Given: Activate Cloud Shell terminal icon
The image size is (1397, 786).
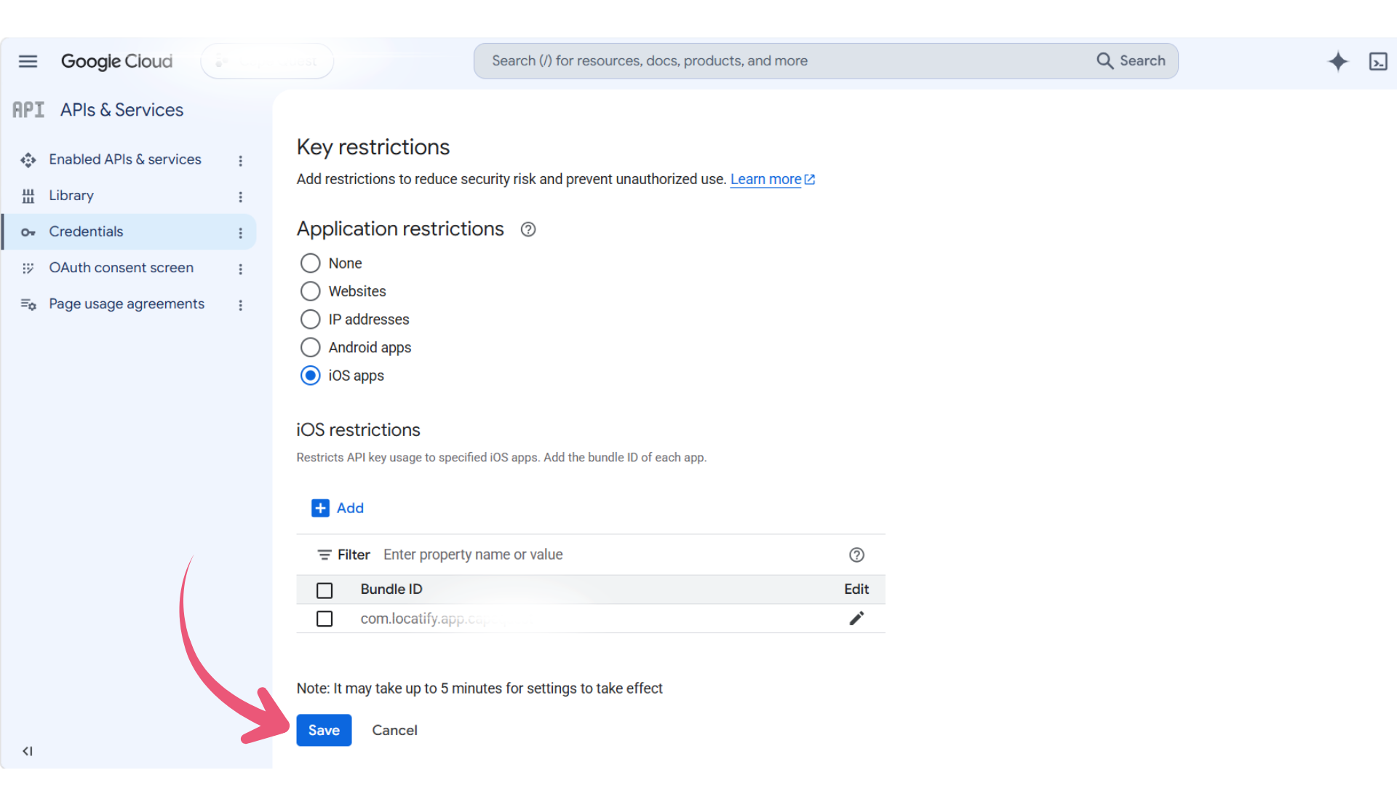Looking at the screenshot, I should click(x=1378, y=61).
